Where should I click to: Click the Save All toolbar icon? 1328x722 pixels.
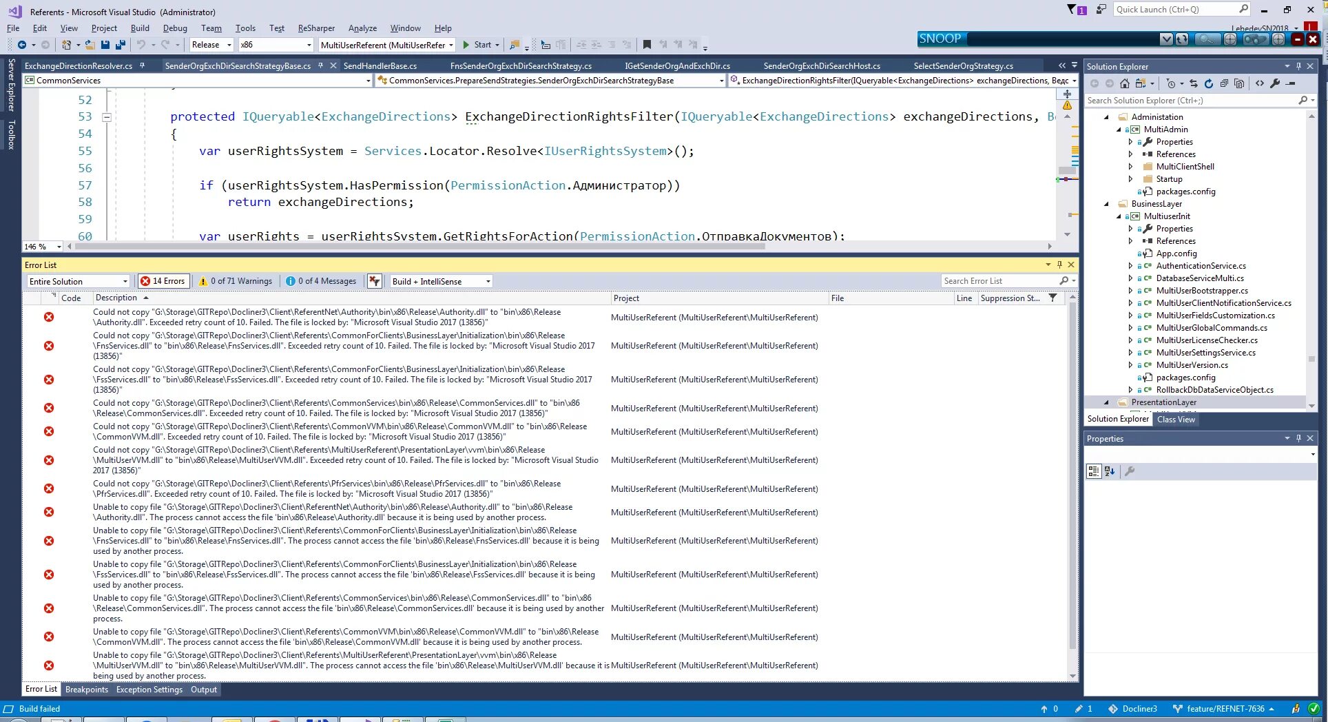(x=121, y=45)
